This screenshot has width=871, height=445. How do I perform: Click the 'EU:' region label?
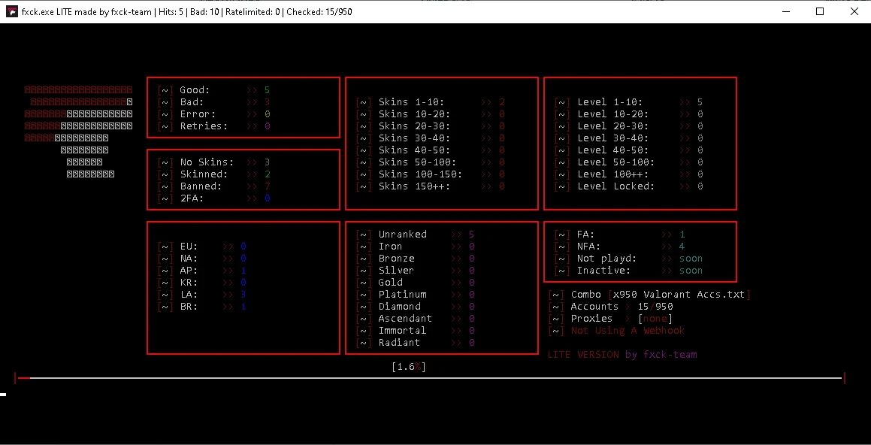click(x=189, y=246)
